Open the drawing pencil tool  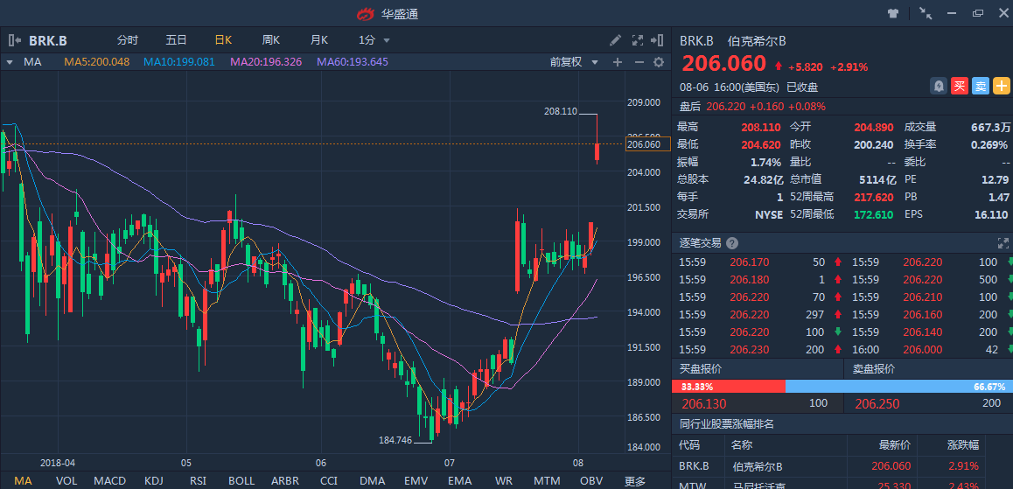(616, 41)
